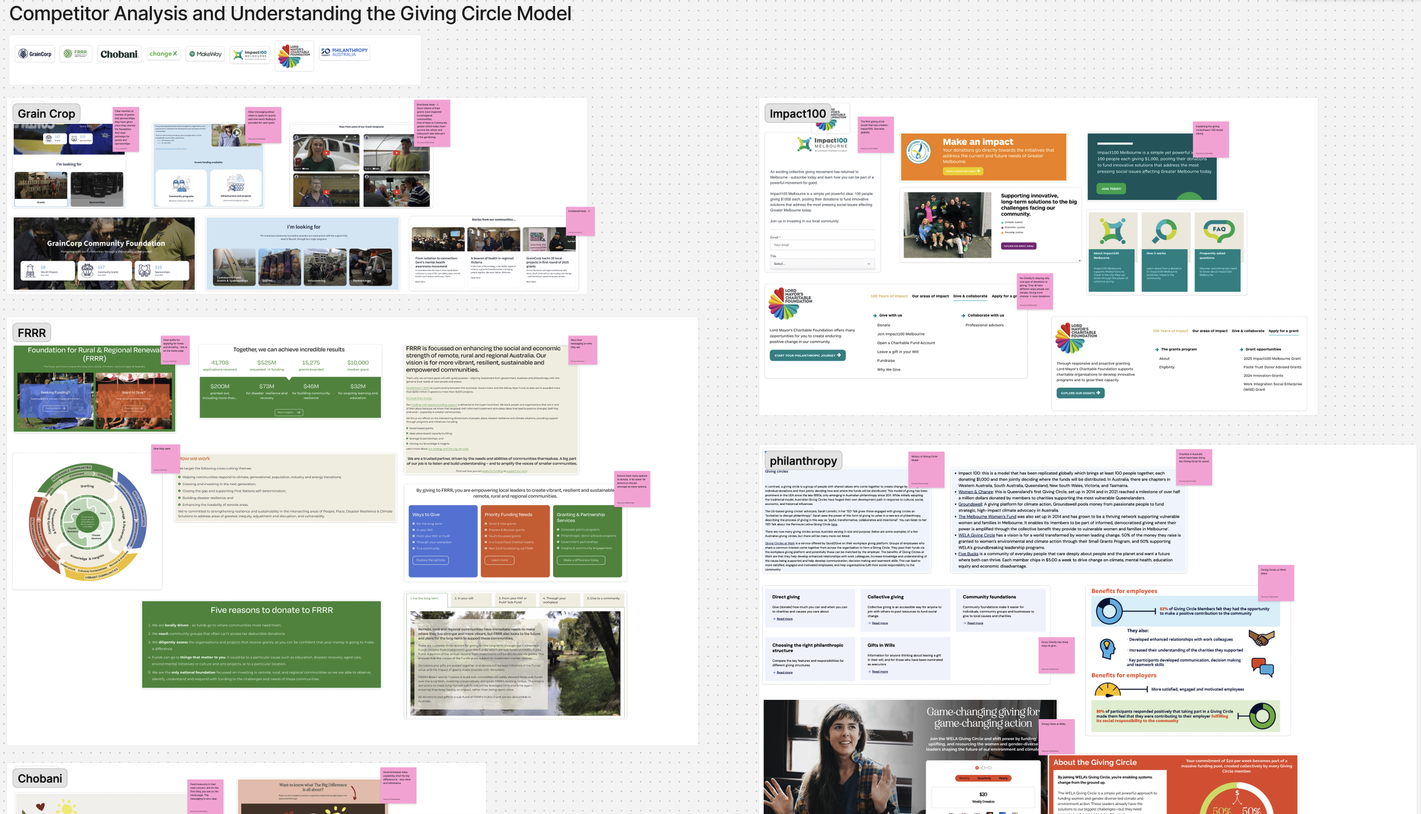Open Our areas of impact tab, left screenshot

930,296
